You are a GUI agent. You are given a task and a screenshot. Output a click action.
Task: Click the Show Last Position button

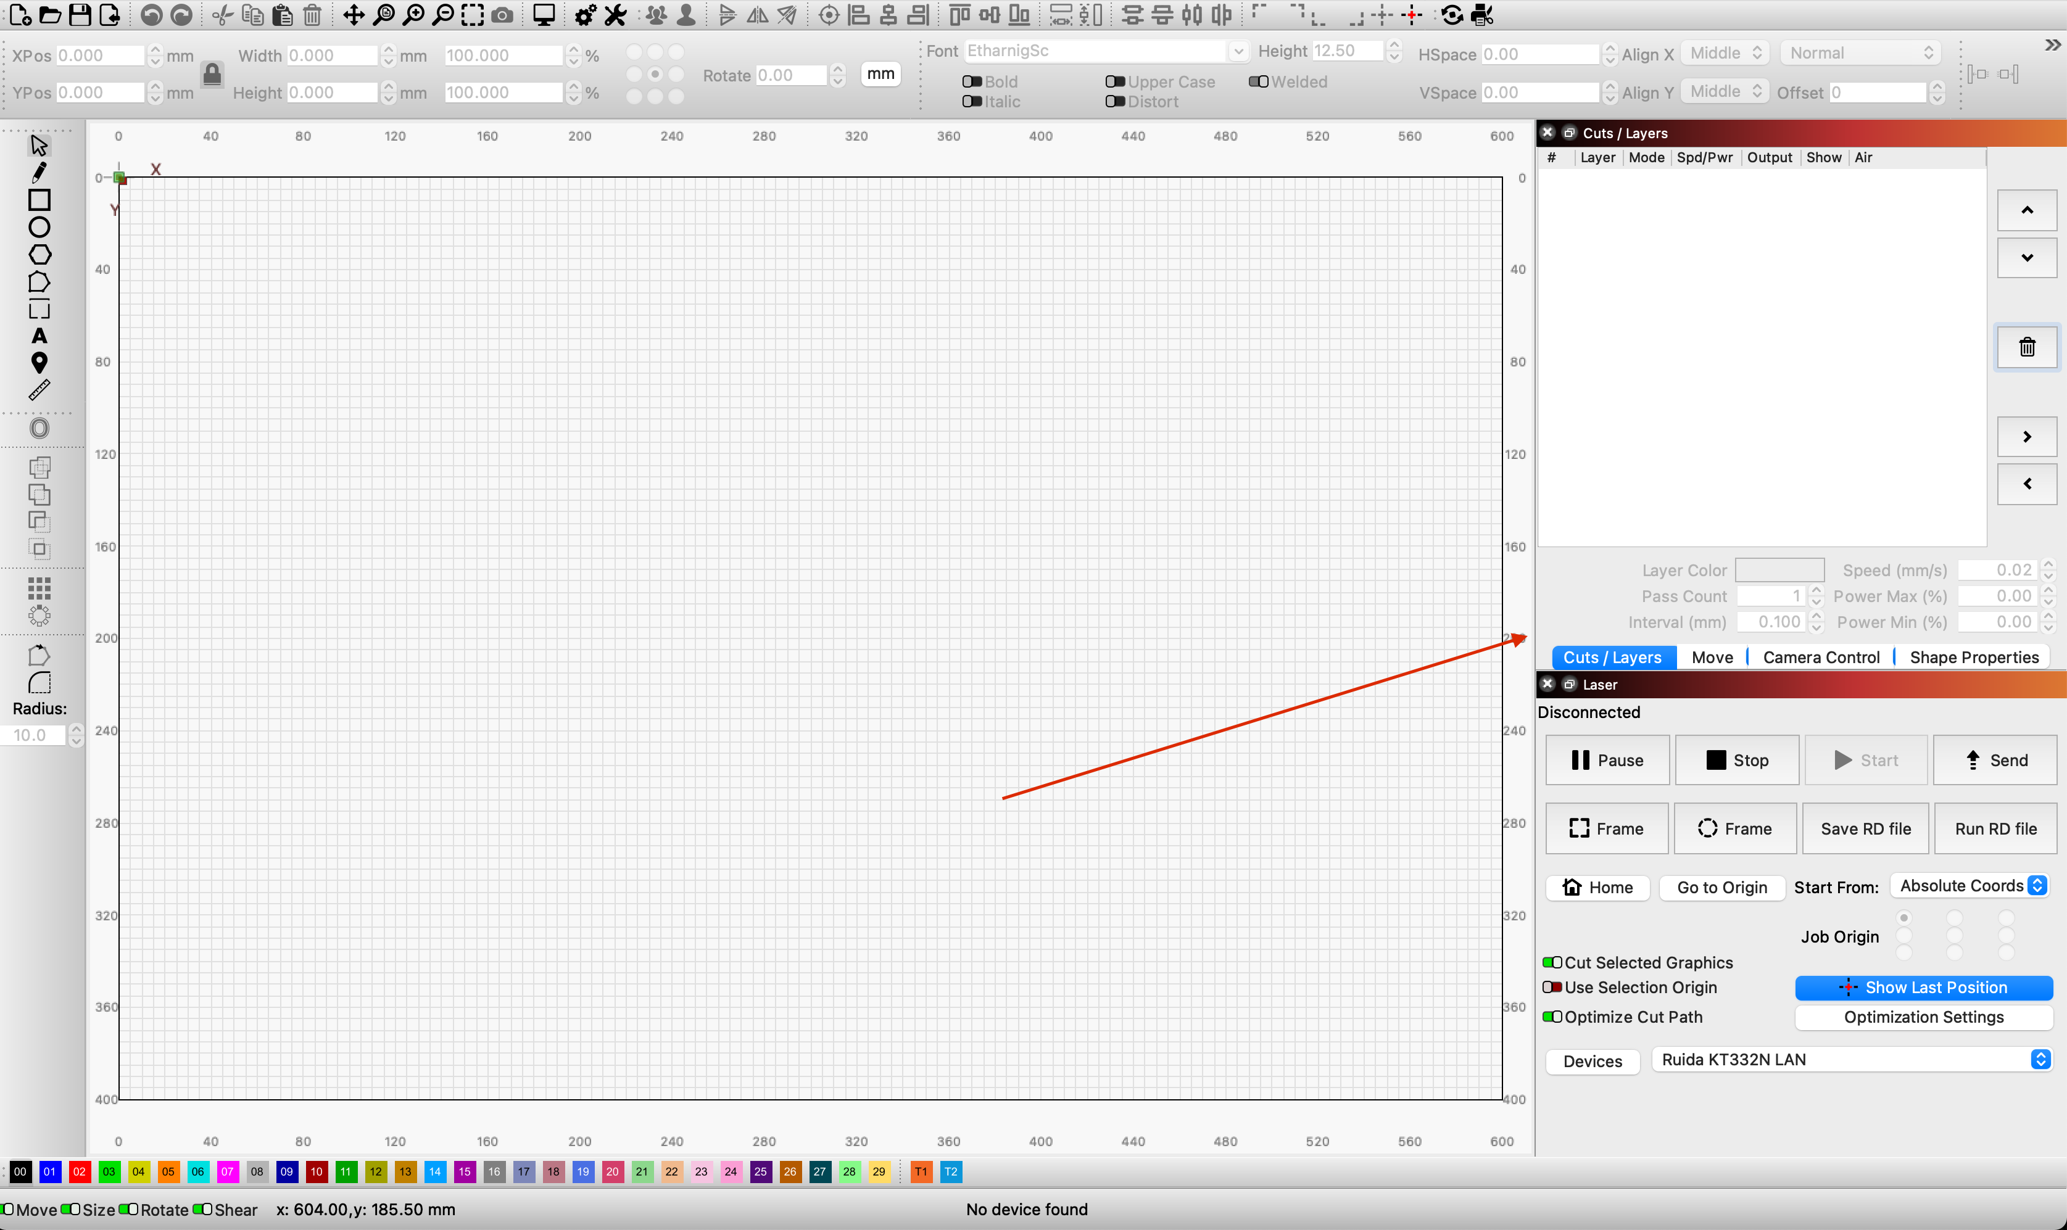1923,987
